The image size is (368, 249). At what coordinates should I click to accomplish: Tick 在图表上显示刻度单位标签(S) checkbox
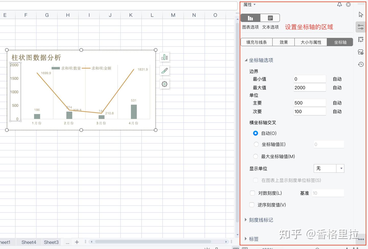point(256,180)
